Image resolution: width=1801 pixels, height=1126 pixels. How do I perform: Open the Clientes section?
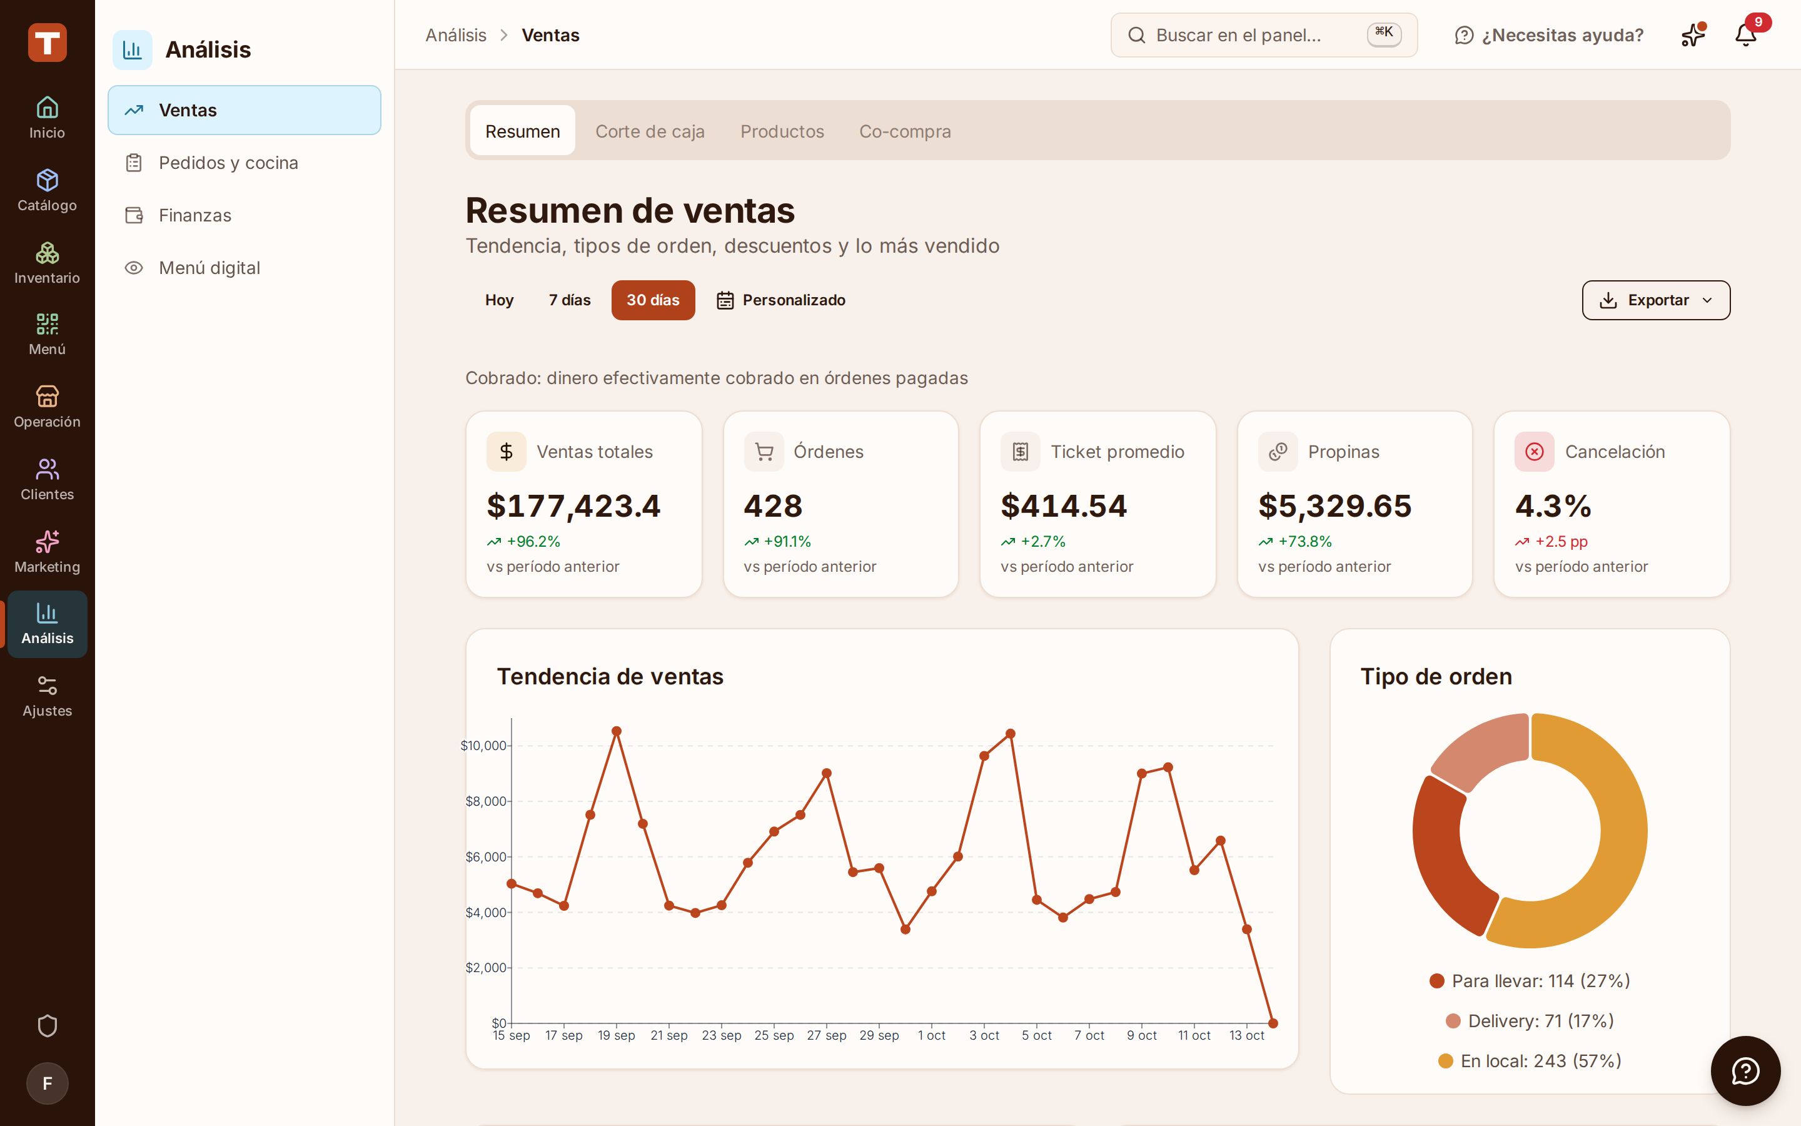[x=47, y=480]
